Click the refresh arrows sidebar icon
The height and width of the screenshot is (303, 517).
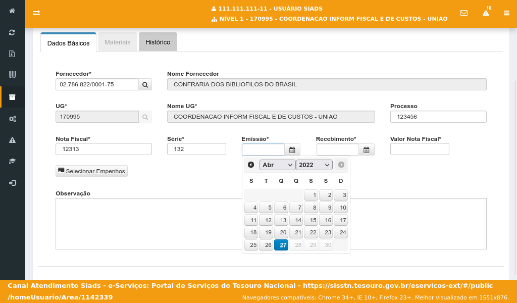[x=12, y=32]
